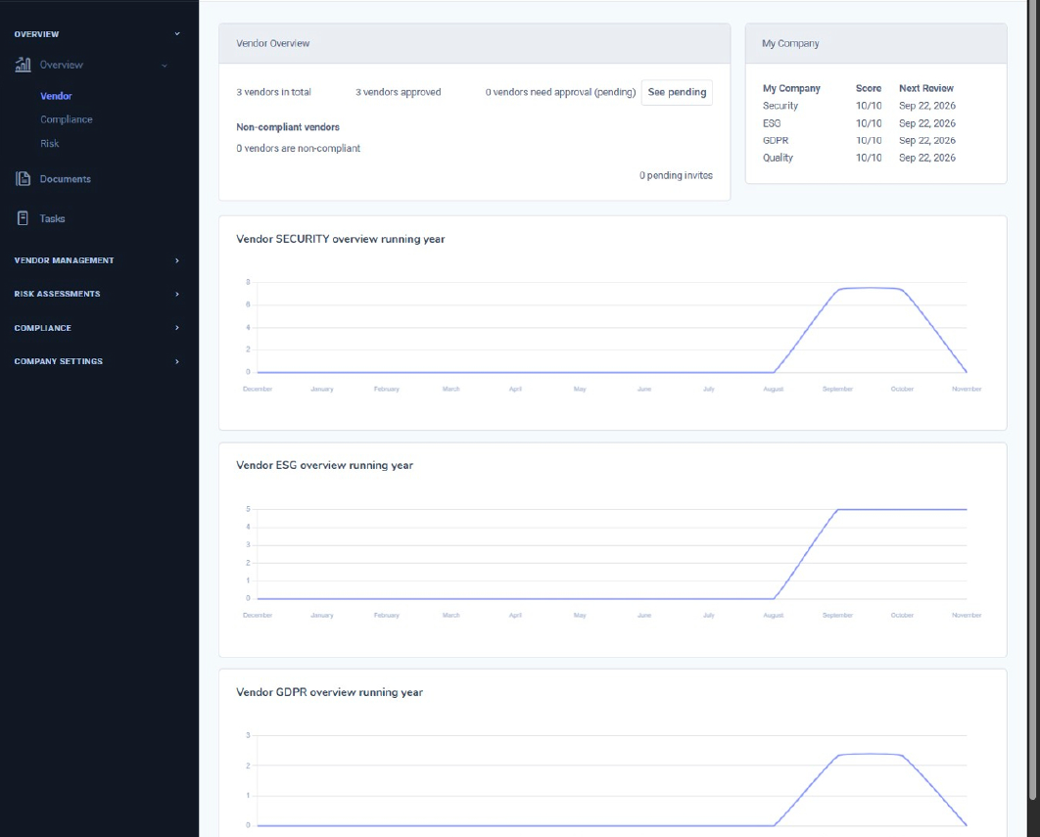
Task: Select Risk in the sidebar navigation
Action: click(52, 143)
